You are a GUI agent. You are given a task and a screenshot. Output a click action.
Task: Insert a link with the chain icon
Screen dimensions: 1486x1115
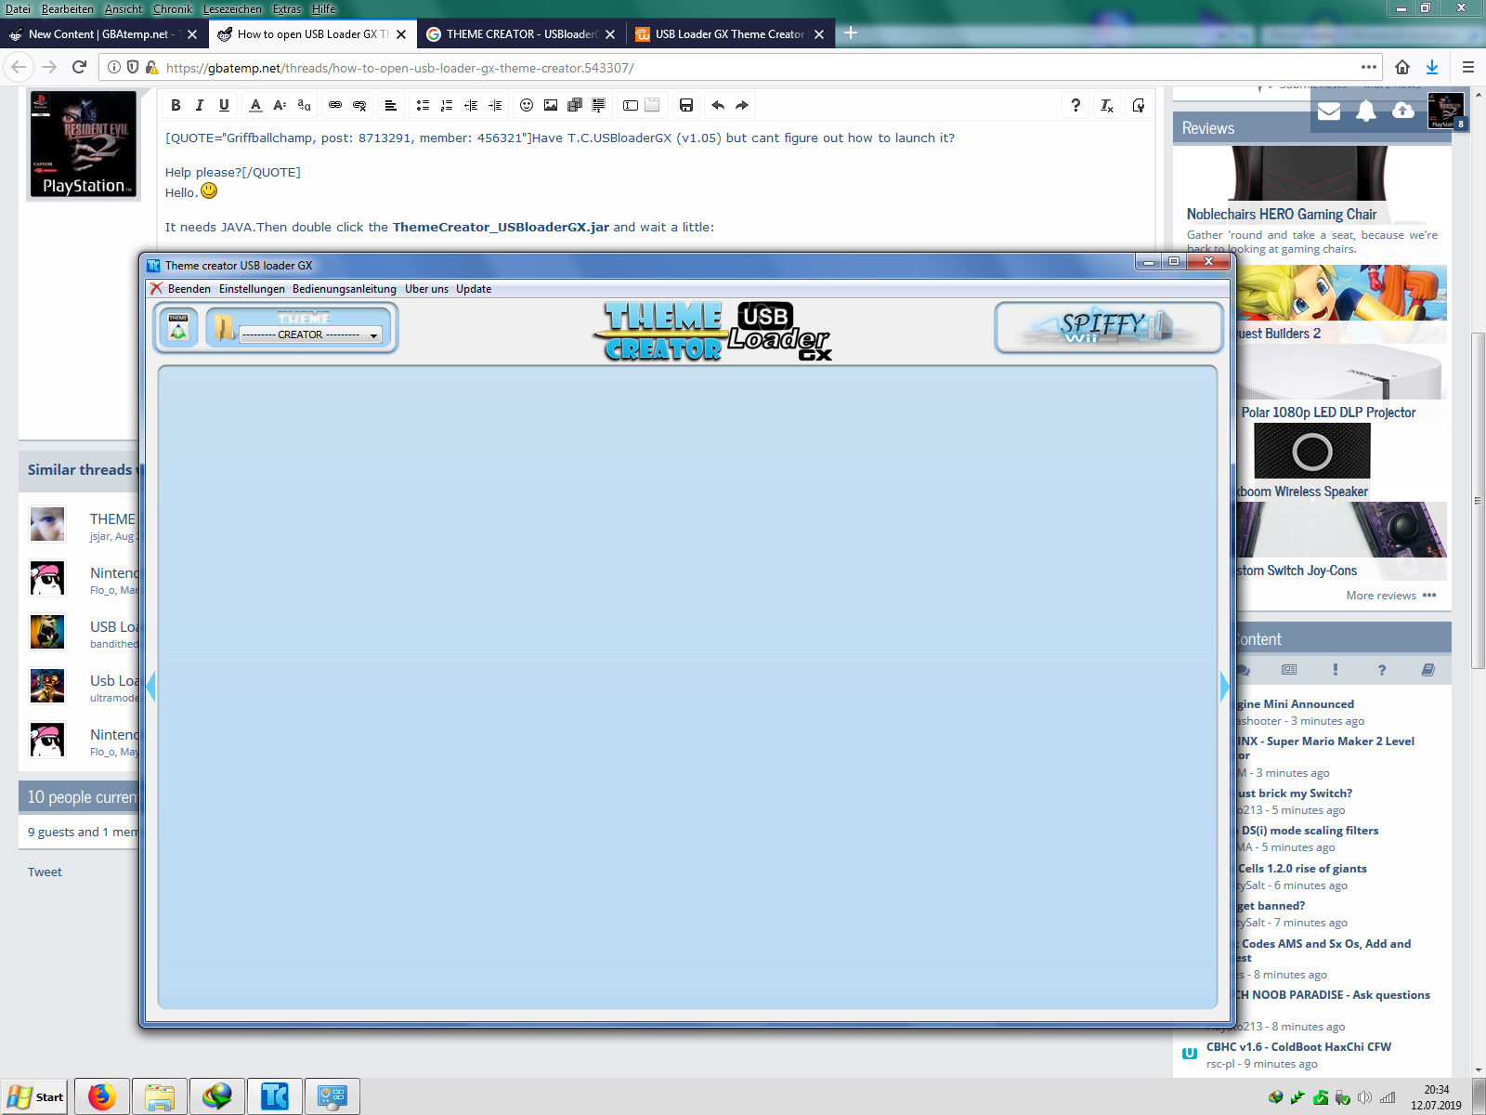(x=335, y=105)
